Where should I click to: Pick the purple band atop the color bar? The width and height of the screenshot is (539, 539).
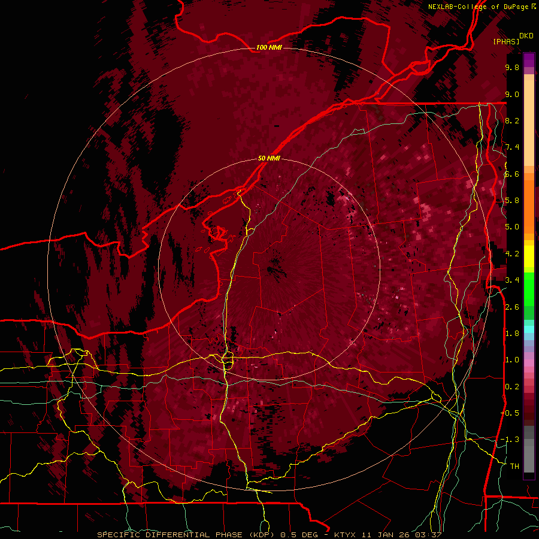(529, 60)
